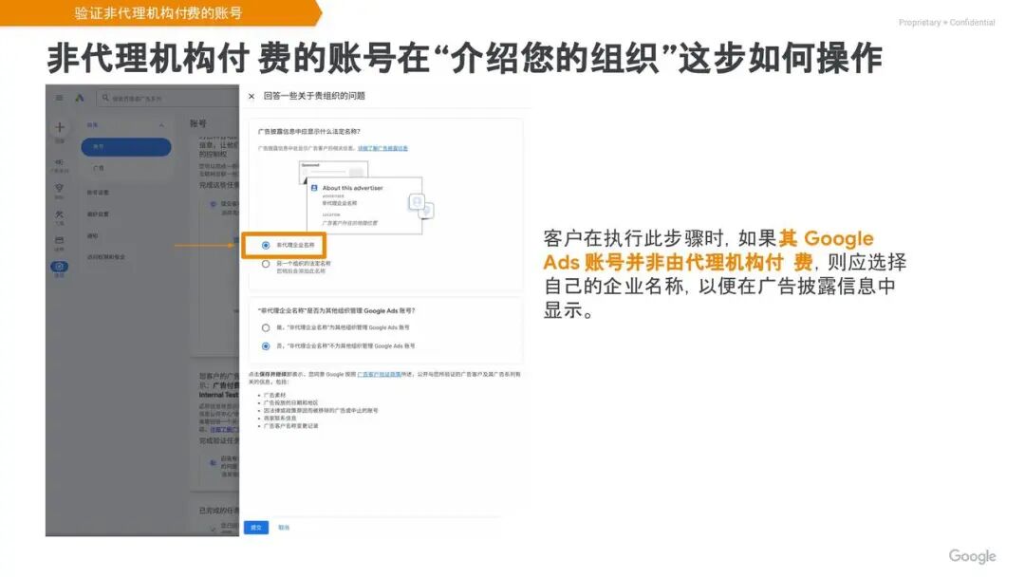Open the advertiser verification policy link

[x=379, y=375]
